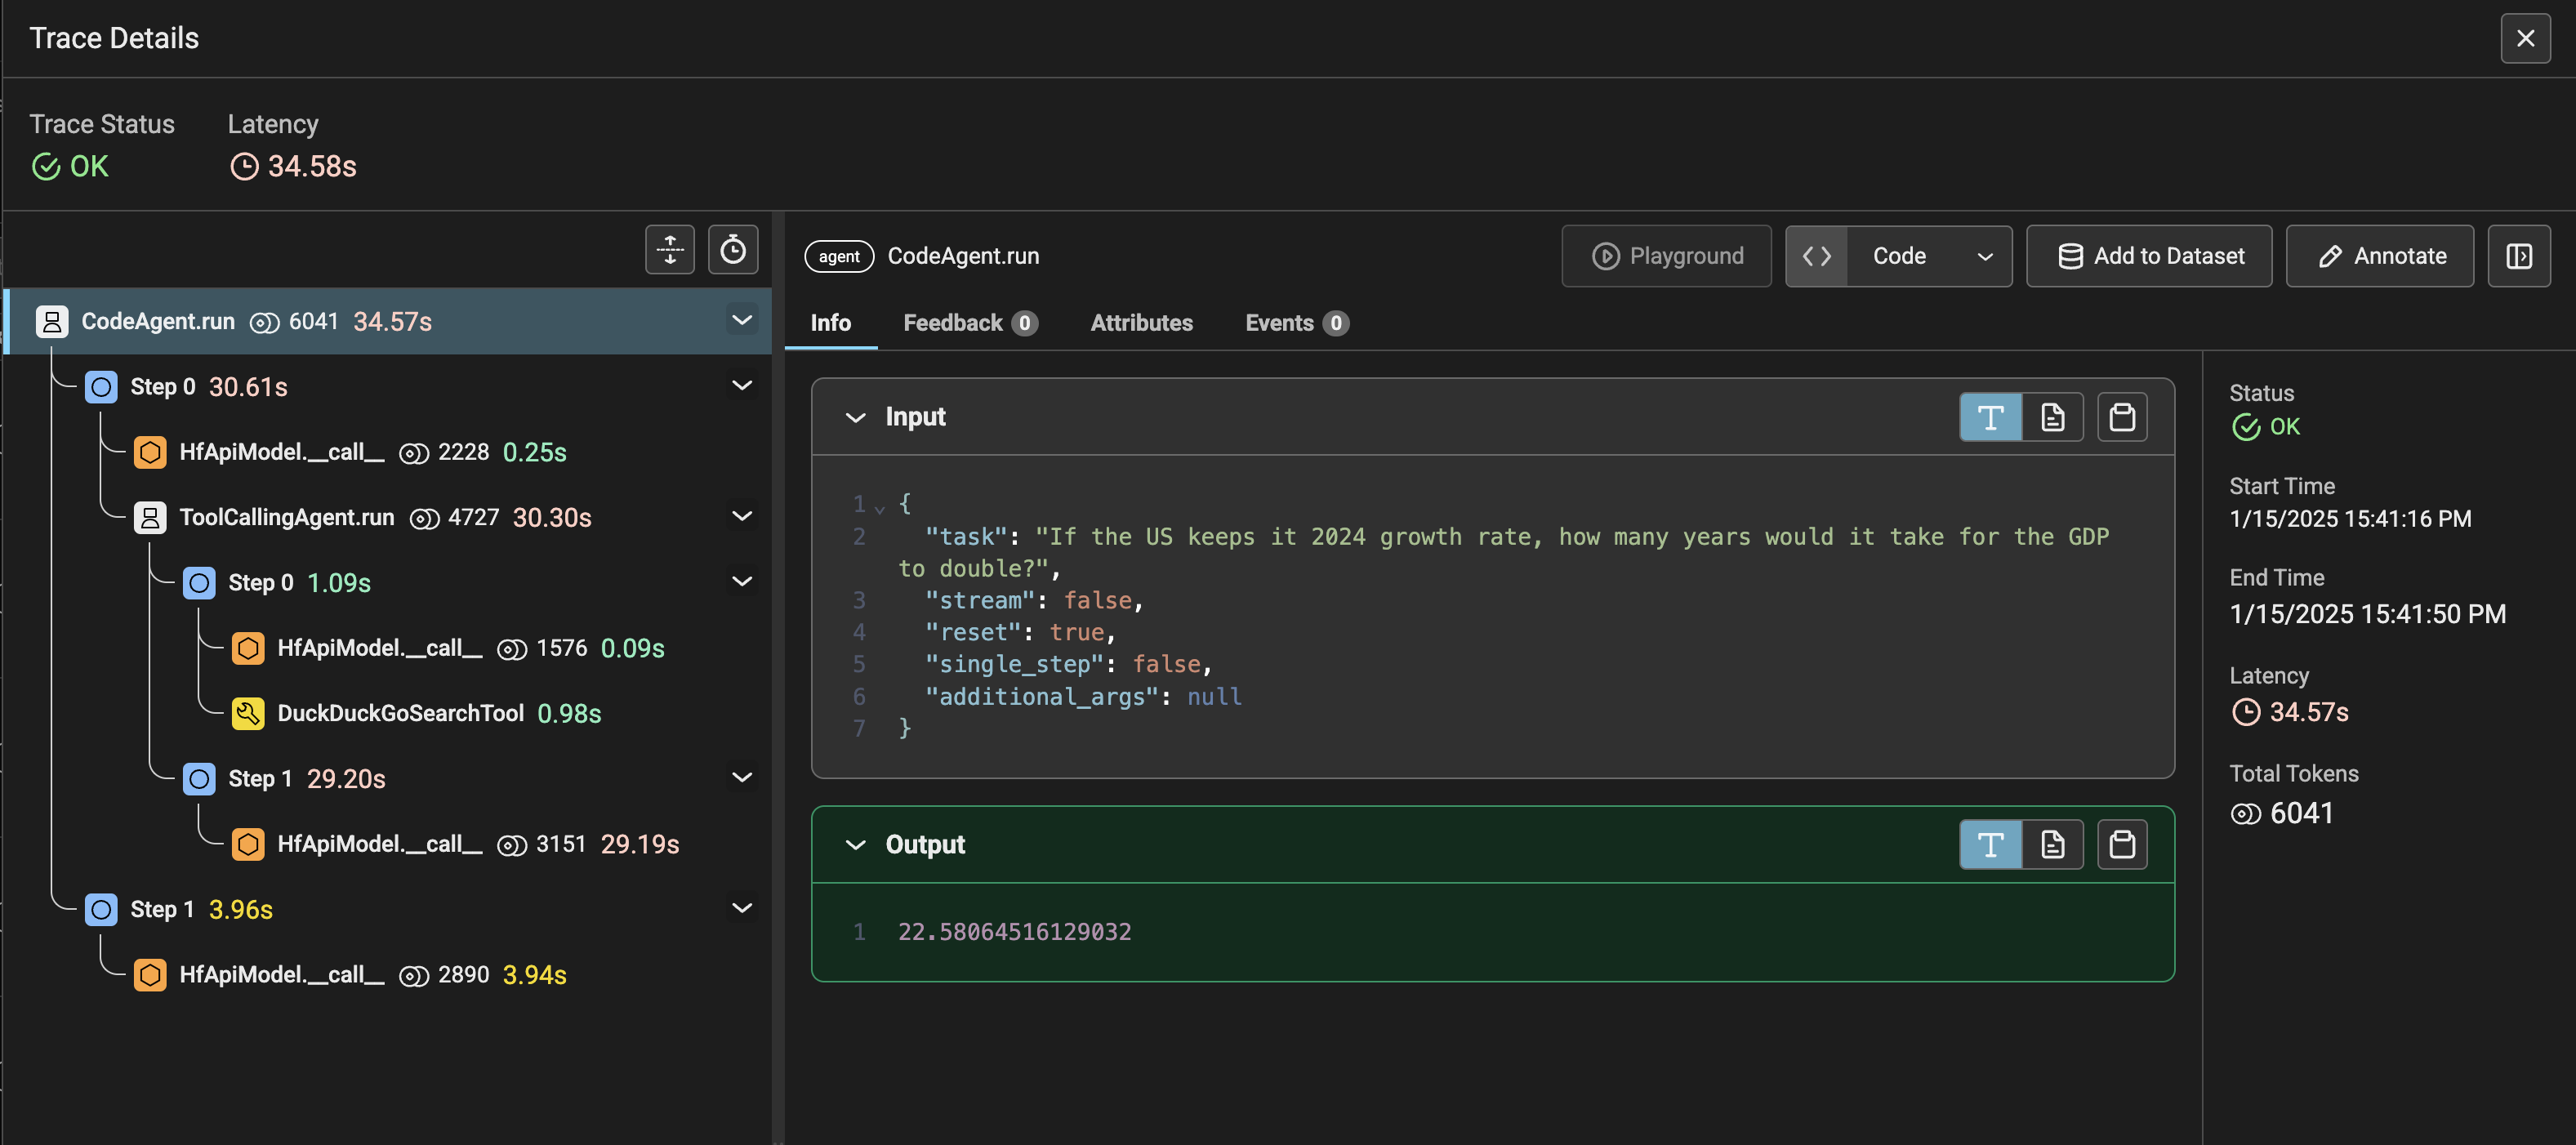Switch Output view to document mode
This screenshot has width=2576, height=1145.
2052,845
